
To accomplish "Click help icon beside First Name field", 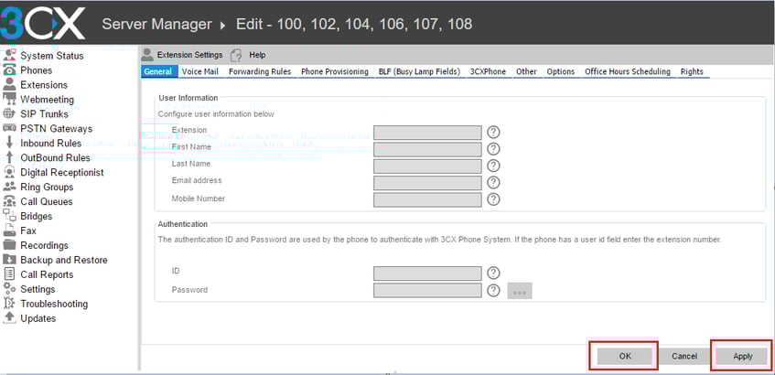I will [493, 149].
